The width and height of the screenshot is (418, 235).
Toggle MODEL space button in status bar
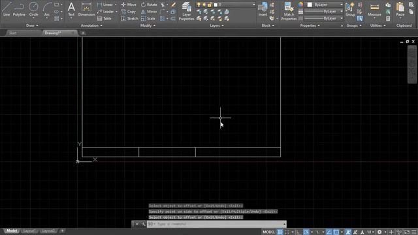268,232
